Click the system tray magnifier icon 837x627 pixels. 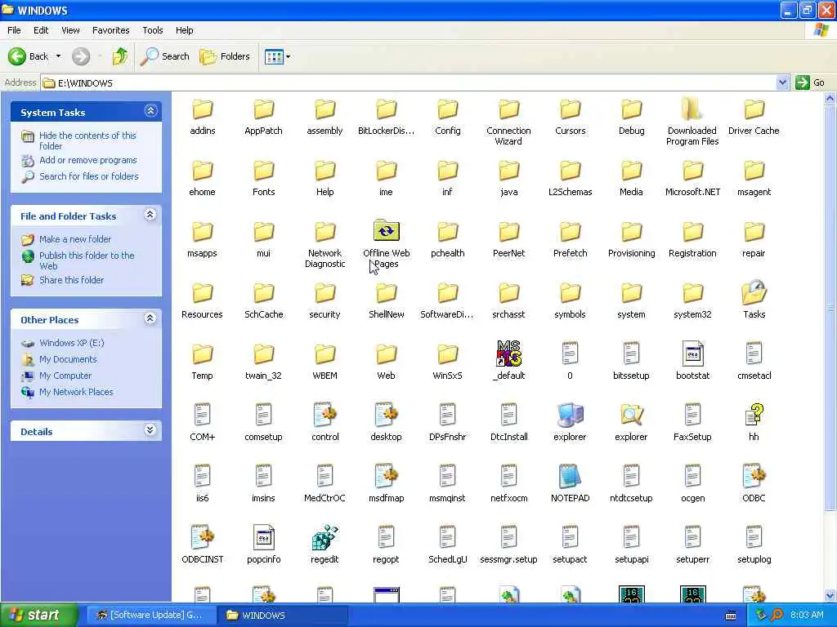coord(777,616)
